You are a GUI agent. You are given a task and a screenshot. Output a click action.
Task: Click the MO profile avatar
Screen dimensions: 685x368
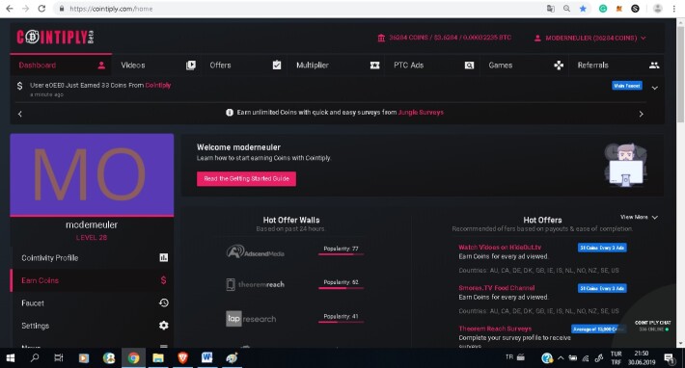[92, 174]
